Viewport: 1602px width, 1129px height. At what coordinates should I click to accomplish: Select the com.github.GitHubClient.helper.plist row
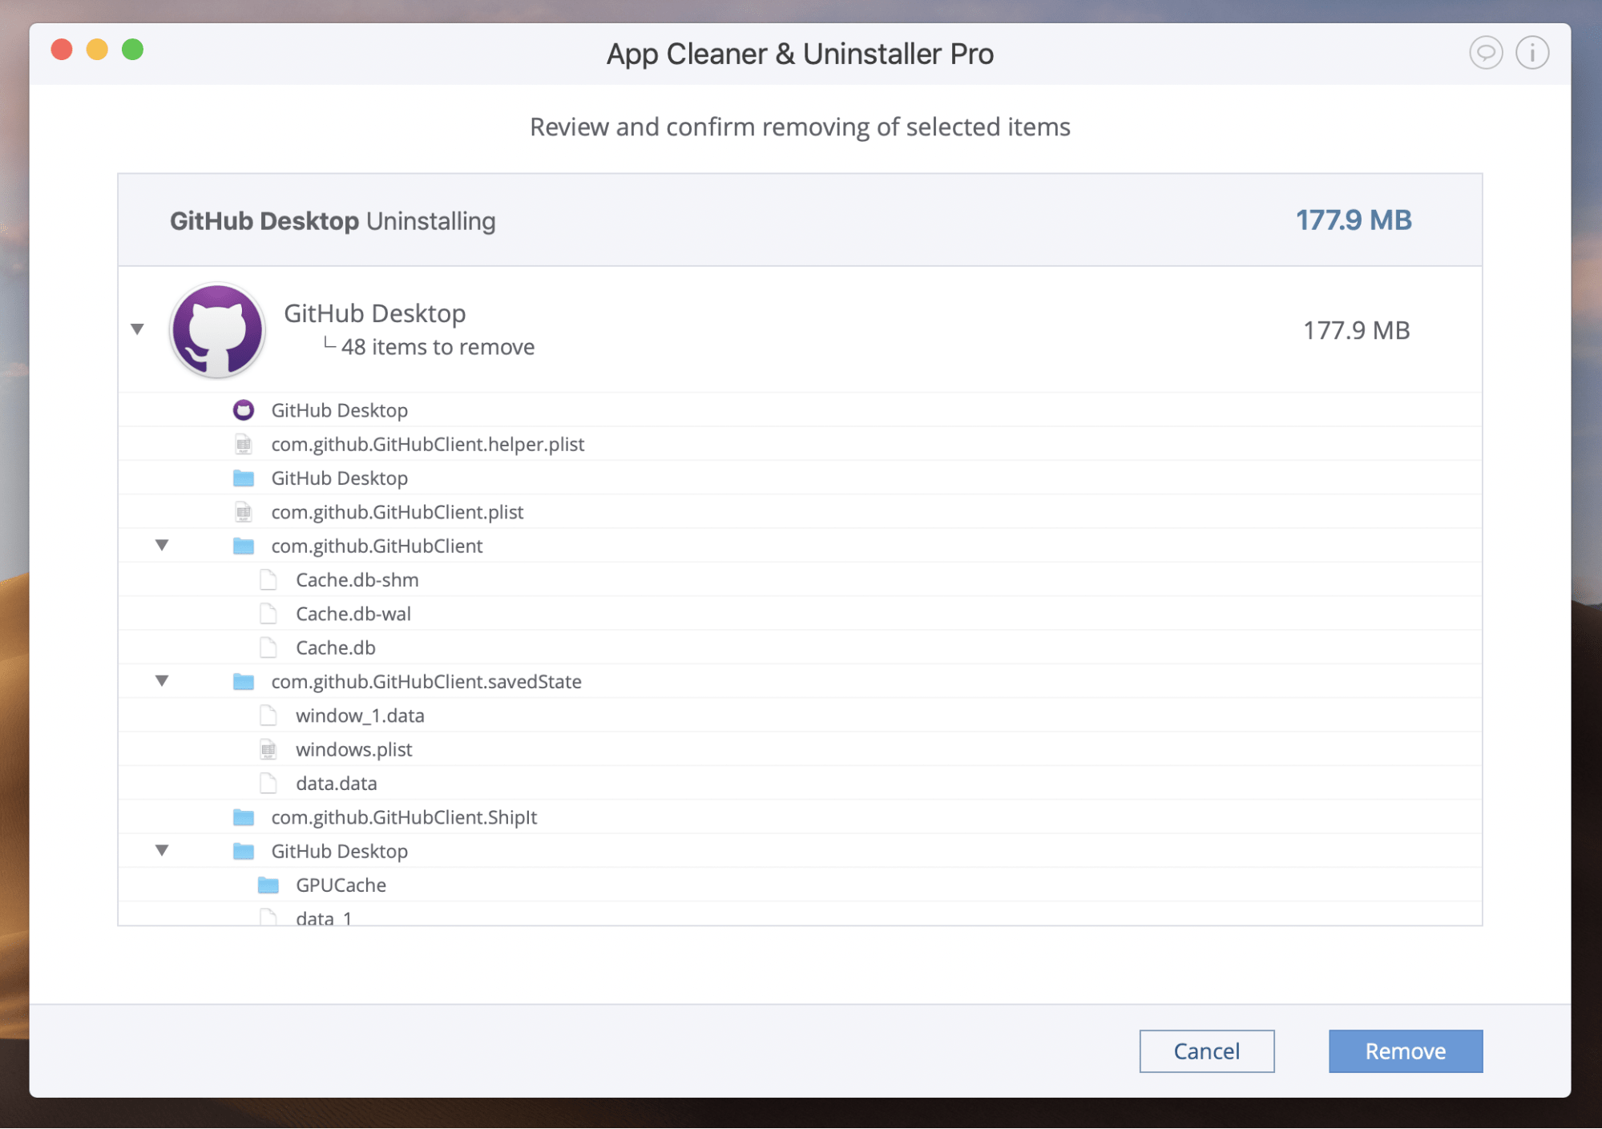800,444
